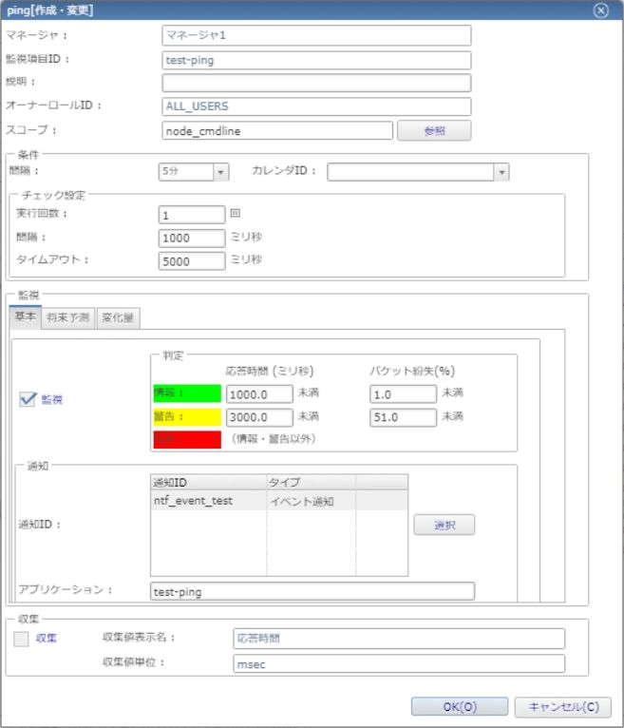Enable the 収集 checkbox
The image size is (624, 728).
tap(21, 639)
